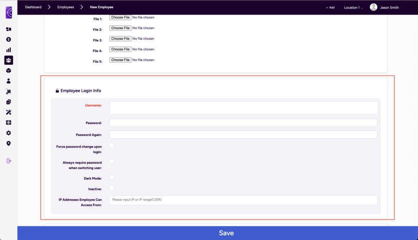Open Jason Smith user name menu
Viewport: 418px width, 240px height.
pyautogui.click(x=389, y=7)
